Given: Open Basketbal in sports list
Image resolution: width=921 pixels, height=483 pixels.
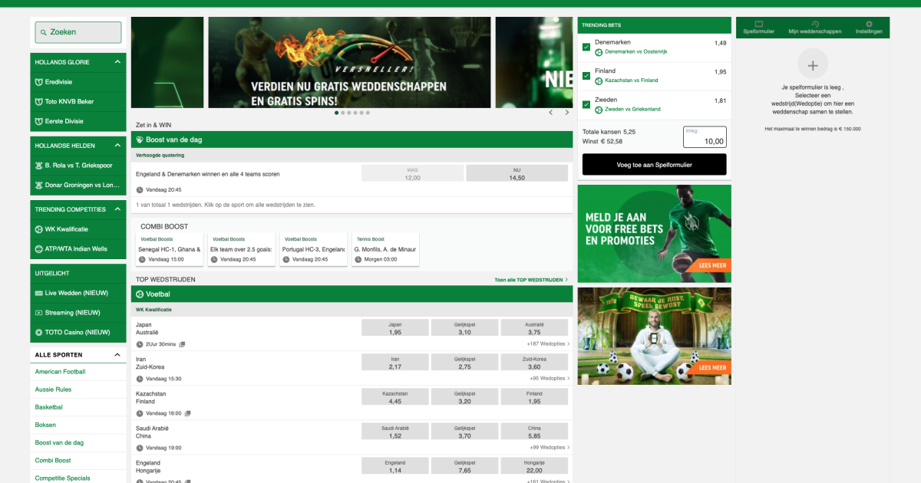Looking at the screenshot, I should [x=49, y=407].
